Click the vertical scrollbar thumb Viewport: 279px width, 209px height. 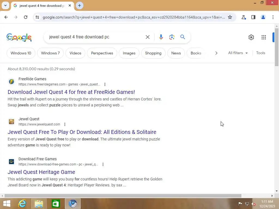277,47
